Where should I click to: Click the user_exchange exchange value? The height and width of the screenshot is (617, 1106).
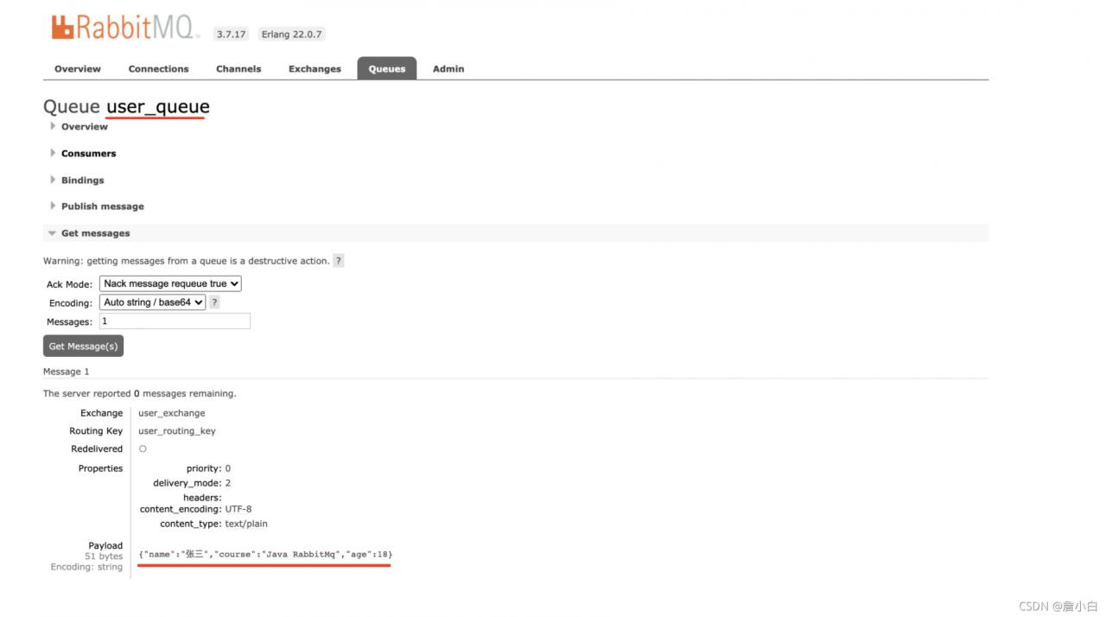click(172, 413)
